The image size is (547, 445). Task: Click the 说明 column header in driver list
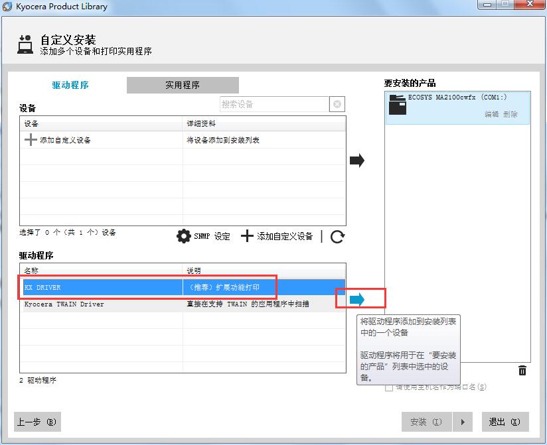264,271
